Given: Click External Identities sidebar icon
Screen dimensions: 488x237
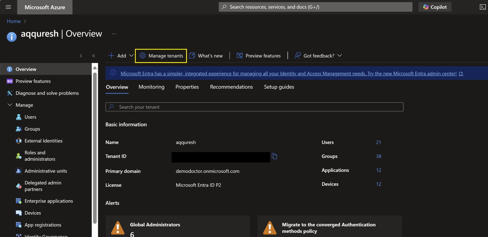Looking at the screenshot, I should [19, 141].
